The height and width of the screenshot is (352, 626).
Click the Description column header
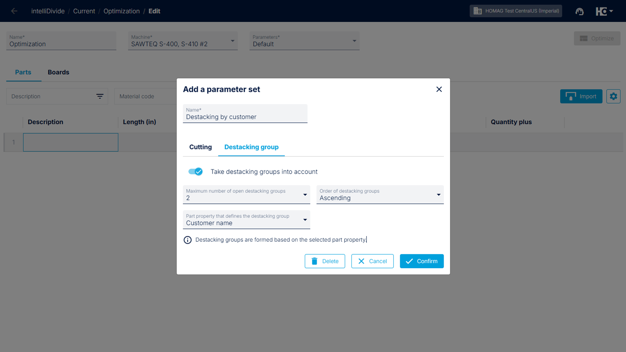(x=45, y=122)
